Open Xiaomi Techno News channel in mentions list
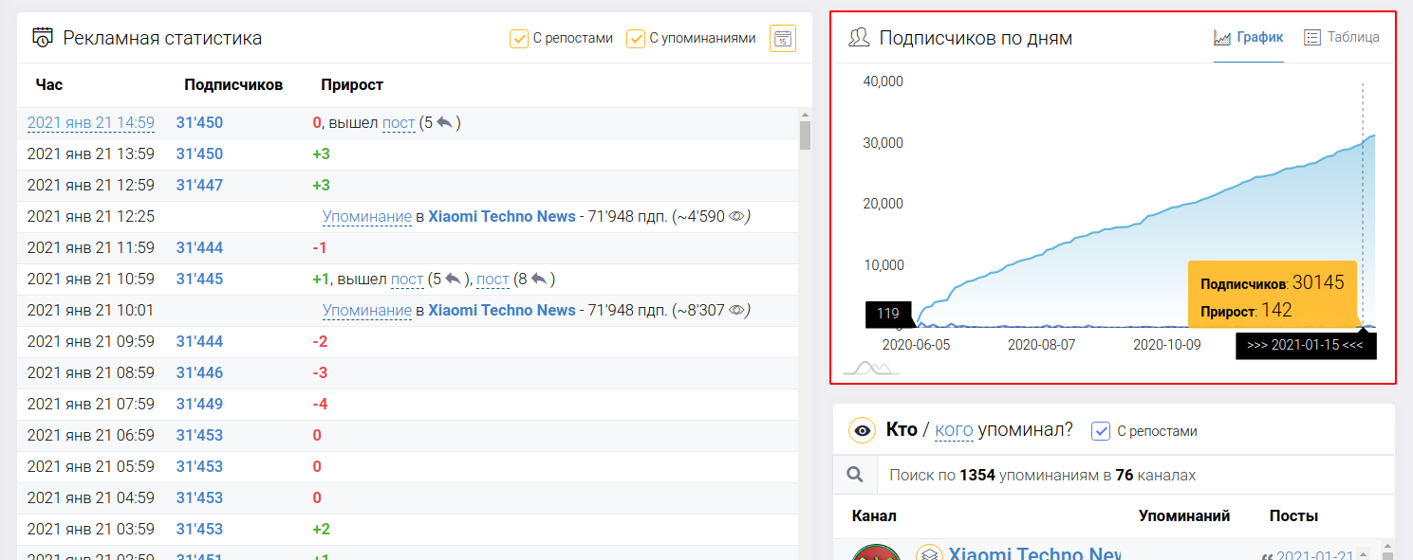1413x560 pixels. click(x=1035, y=554)
